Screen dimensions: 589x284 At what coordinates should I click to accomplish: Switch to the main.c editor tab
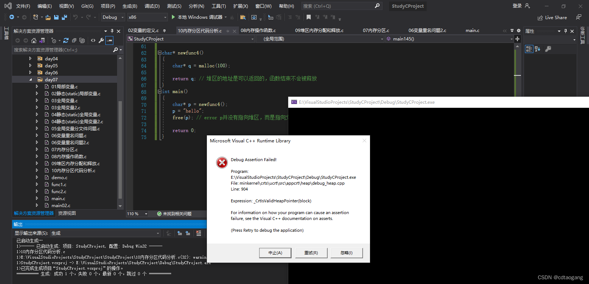[472, 31]
